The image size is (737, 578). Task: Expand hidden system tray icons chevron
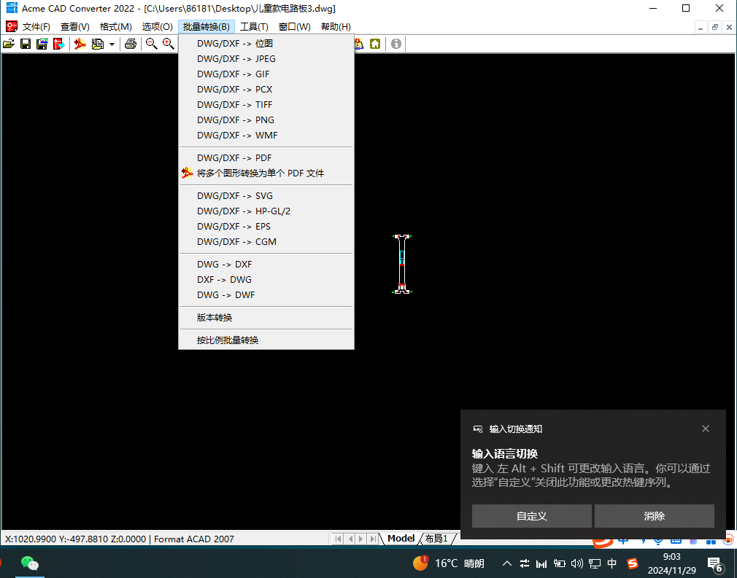[506, 563]
